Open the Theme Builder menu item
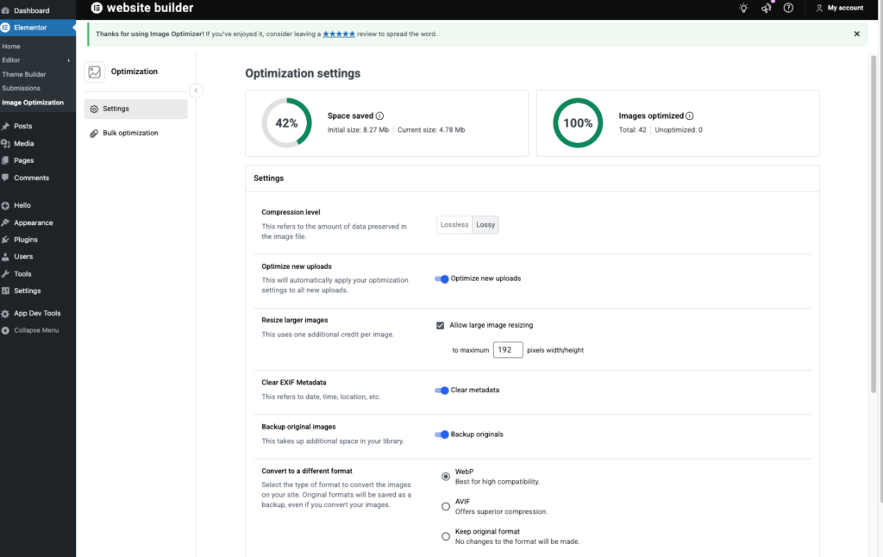The height and width of the screenshot is (557, 883). click(x=24, y=74)
